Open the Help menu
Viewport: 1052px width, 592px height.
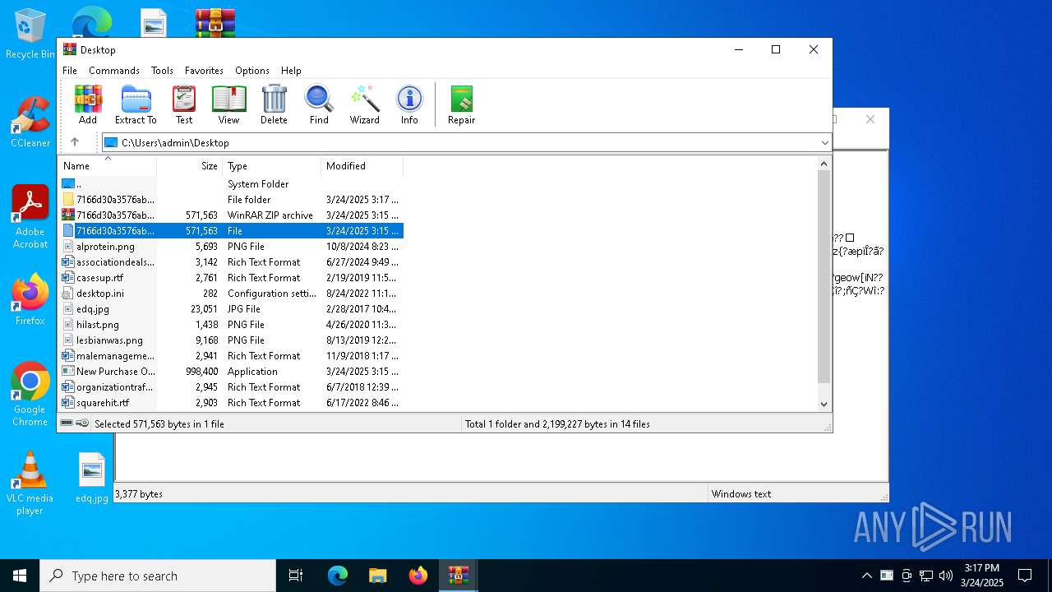[x=291, y=71]
